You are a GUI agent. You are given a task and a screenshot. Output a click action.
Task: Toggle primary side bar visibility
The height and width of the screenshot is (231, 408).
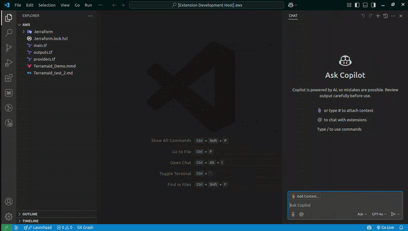pos(357,5)
